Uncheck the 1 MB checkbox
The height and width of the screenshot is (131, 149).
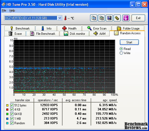click(x=12, y=118)
